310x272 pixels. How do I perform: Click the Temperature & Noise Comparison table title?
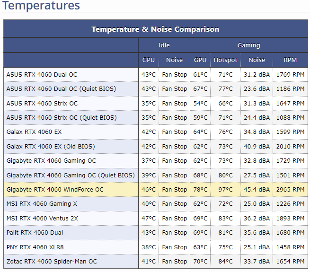(155, 29)
